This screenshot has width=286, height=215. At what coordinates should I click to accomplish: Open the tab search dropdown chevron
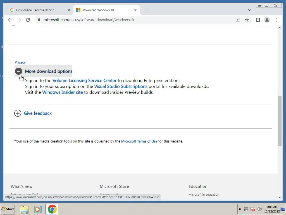249,10
